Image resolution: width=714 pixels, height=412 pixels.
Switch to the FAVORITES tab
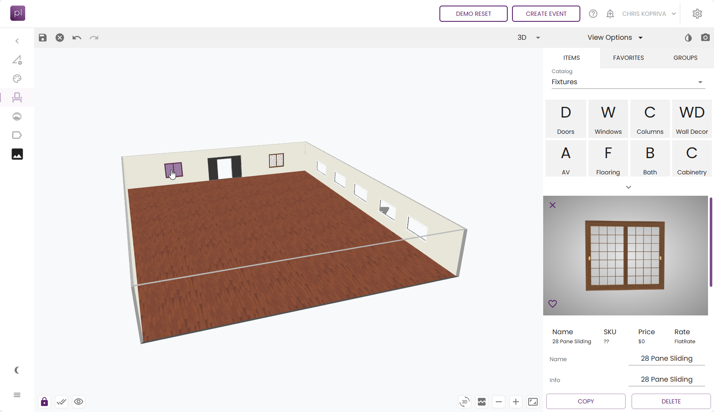tap(628, 58)
